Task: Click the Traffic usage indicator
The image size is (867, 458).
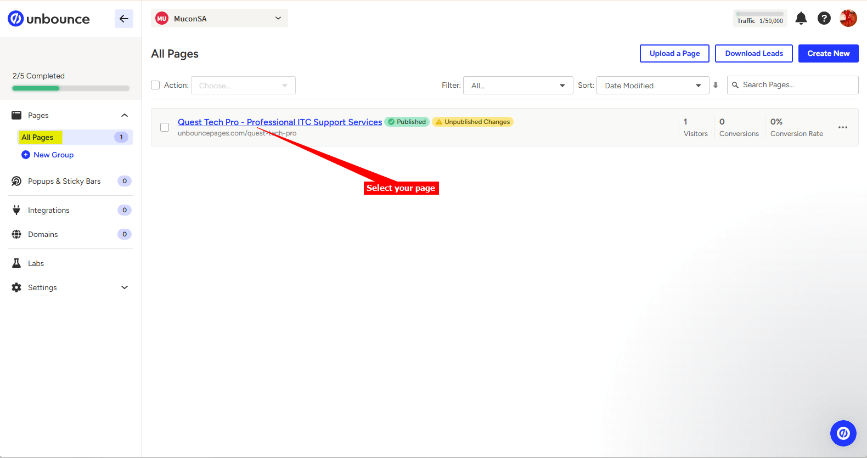Action: (x=760, y=18)
